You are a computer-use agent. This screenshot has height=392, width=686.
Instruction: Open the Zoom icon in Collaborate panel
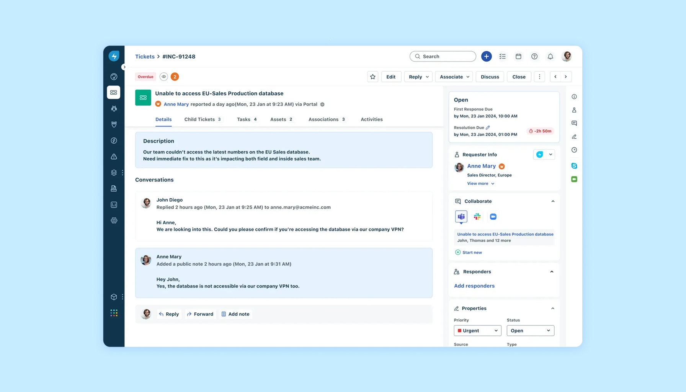[493, 216]
